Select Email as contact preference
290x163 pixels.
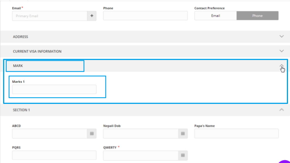[x=215, y=16]
